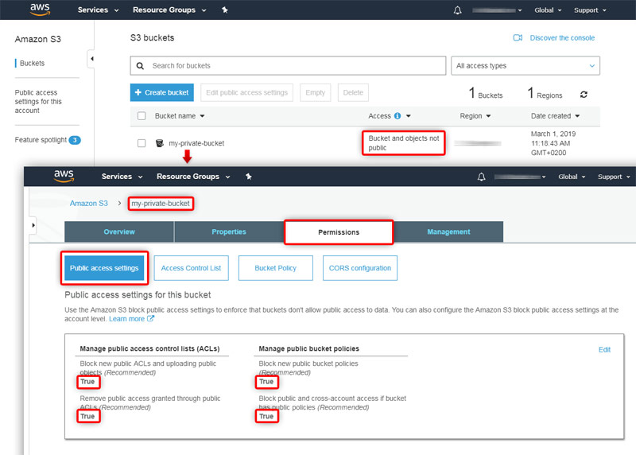Select Buckets in the sidebar

(32, 64)
